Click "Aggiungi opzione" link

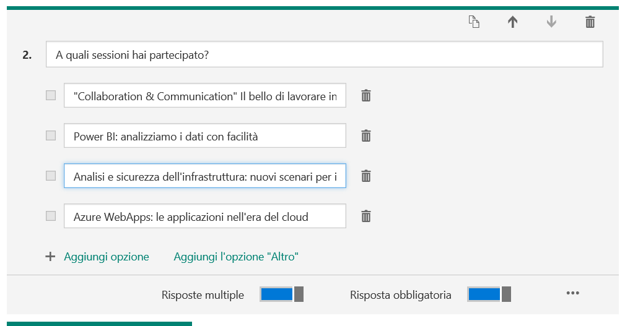tap(107, 257)
